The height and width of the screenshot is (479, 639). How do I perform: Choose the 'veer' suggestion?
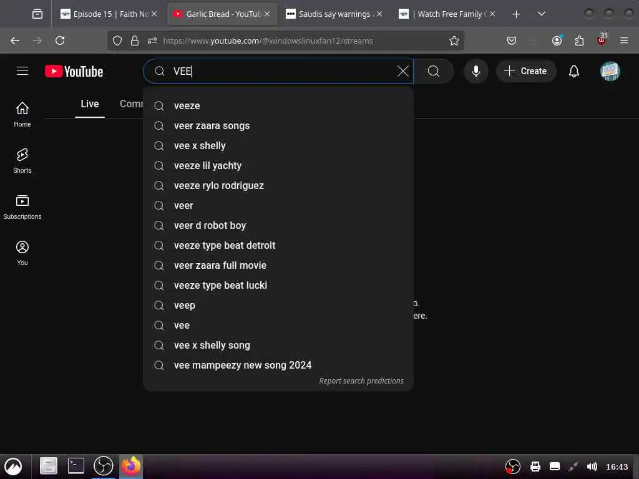tap(278, 205)
